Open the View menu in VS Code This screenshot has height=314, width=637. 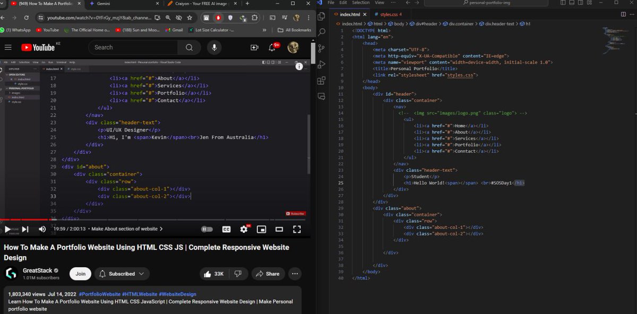coord(380,3)
